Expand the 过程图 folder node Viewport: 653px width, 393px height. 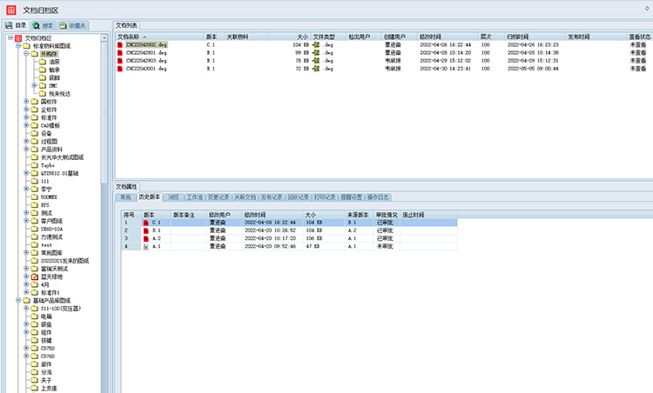(x=26, y=141)
